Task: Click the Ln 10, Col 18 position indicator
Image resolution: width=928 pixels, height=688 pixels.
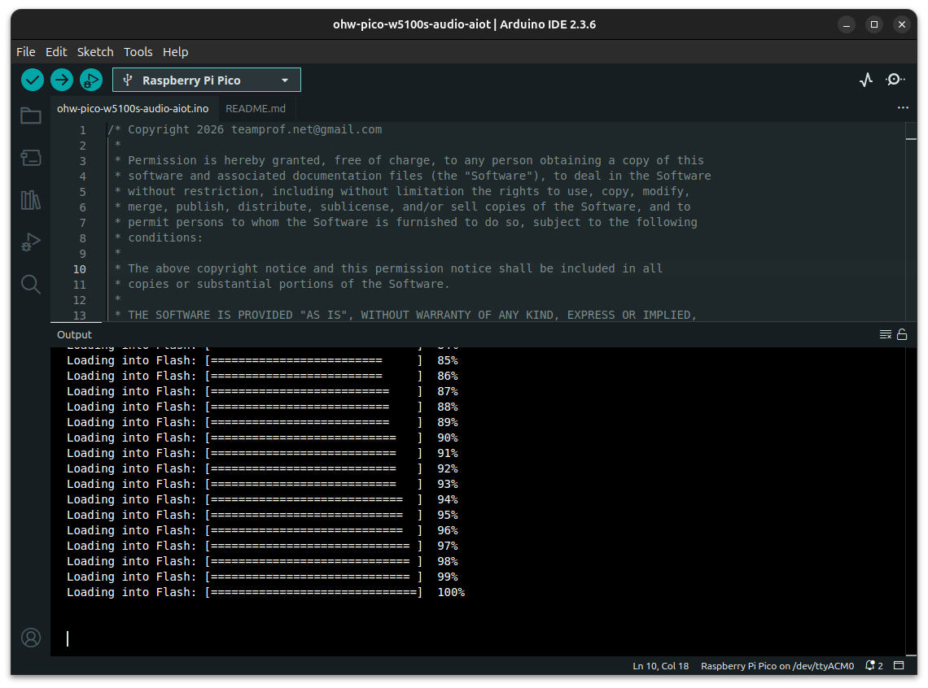Action: (x=660, y=666)
